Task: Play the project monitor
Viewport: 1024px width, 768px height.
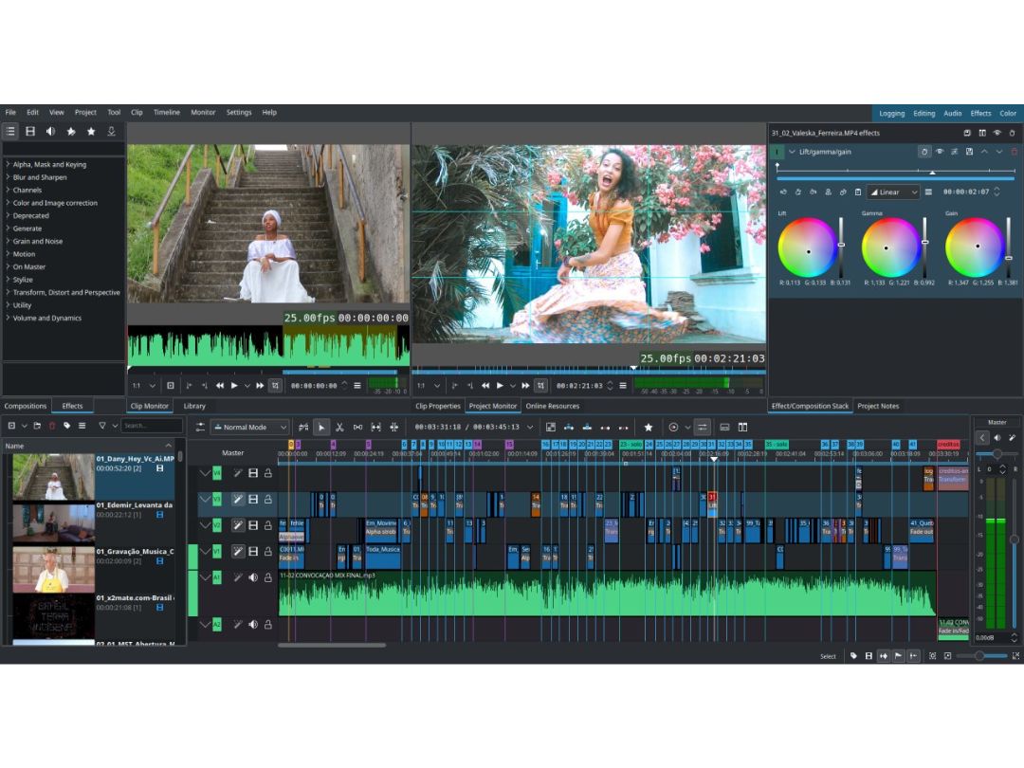Action: [500, 386]
